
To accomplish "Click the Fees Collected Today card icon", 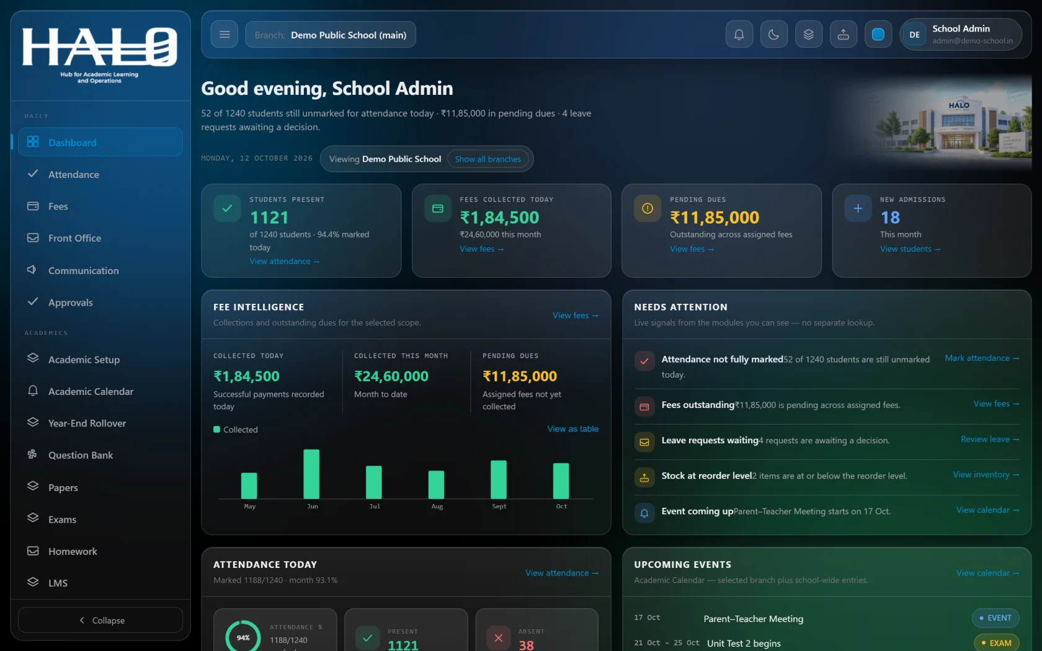I will pyautogui.click(x=437, y=208).
